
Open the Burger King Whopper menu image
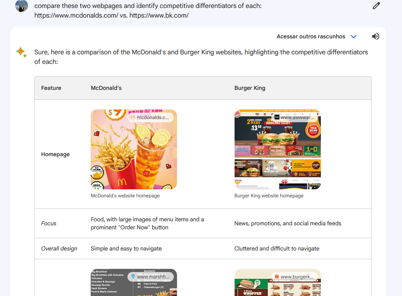277,282
